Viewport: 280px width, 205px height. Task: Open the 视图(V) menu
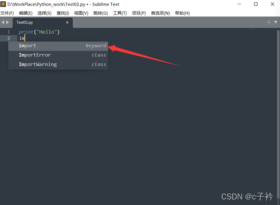click(81, 13)
